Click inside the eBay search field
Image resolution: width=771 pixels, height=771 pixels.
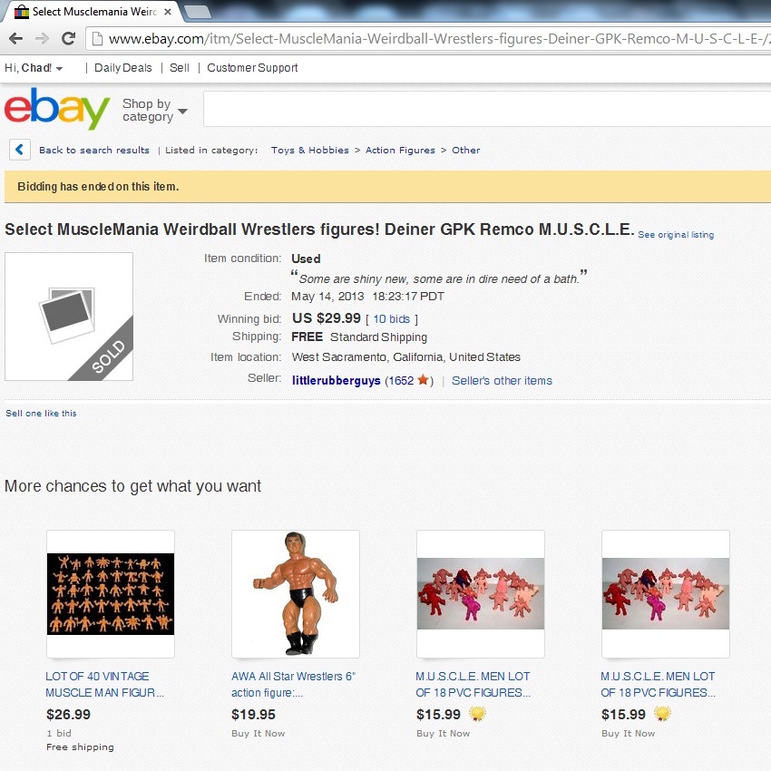487,109
